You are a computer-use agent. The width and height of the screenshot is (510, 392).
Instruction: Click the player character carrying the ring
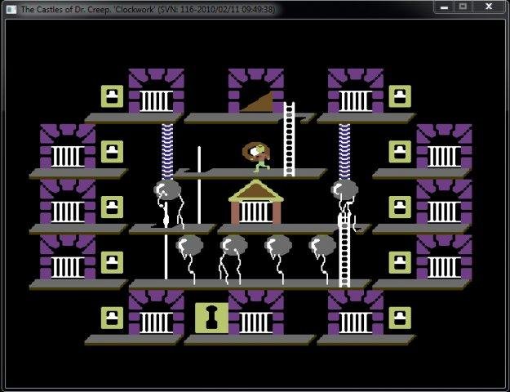259,156
